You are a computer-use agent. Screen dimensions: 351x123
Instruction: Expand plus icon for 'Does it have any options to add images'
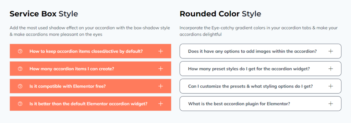pyautogui.click(x=331, y=51)
